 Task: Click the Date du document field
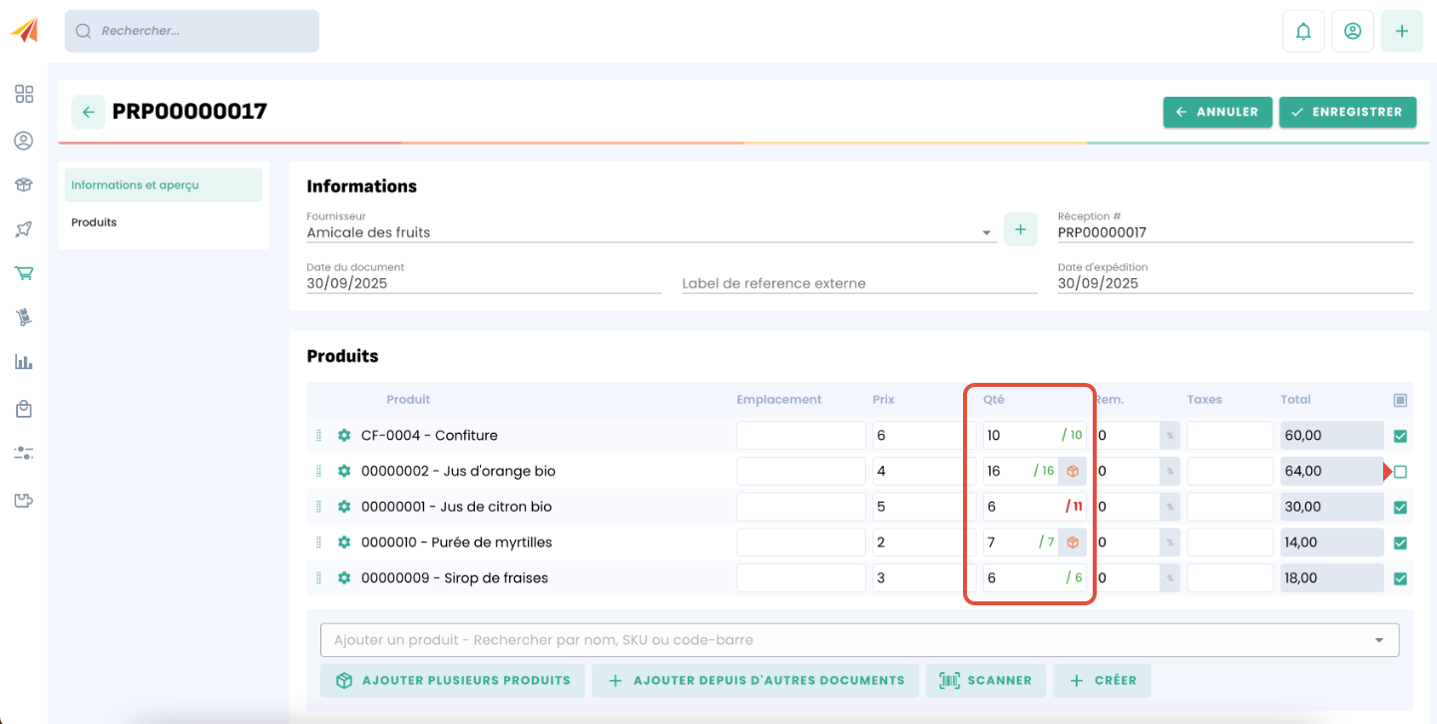coord(484,283)
